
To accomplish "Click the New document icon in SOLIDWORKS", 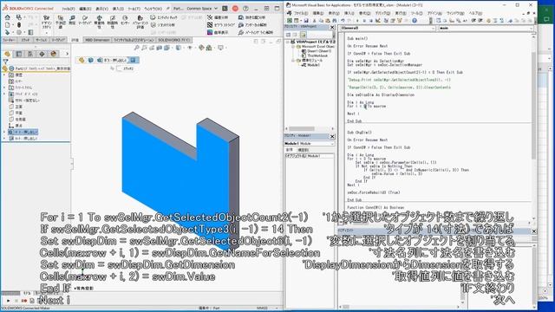I will (x=8, y=25).
